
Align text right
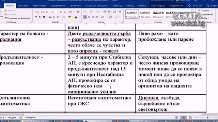[93, 17]
